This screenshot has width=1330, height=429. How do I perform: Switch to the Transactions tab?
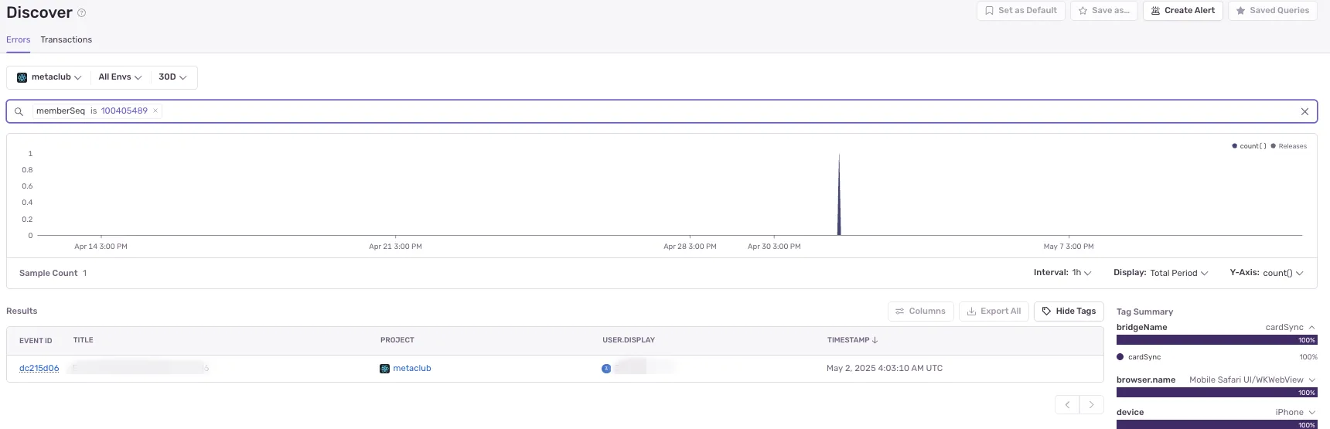(x=66, y=39)
